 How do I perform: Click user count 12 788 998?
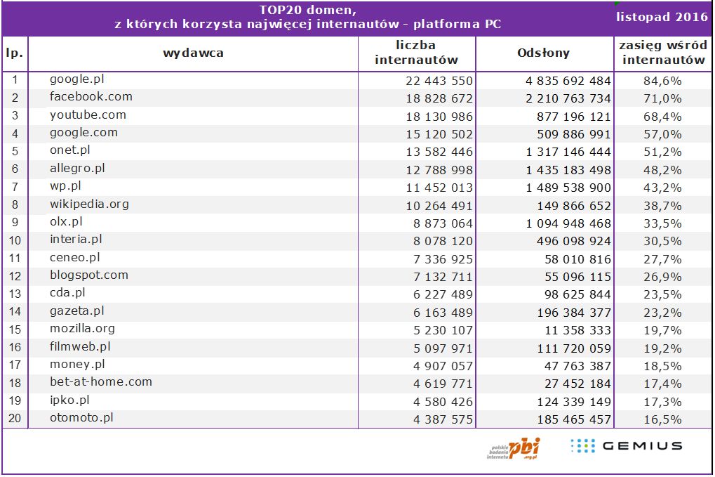(439, 170)
